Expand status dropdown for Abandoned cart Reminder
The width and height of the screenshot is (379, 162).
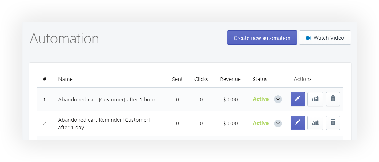[278, 123]
